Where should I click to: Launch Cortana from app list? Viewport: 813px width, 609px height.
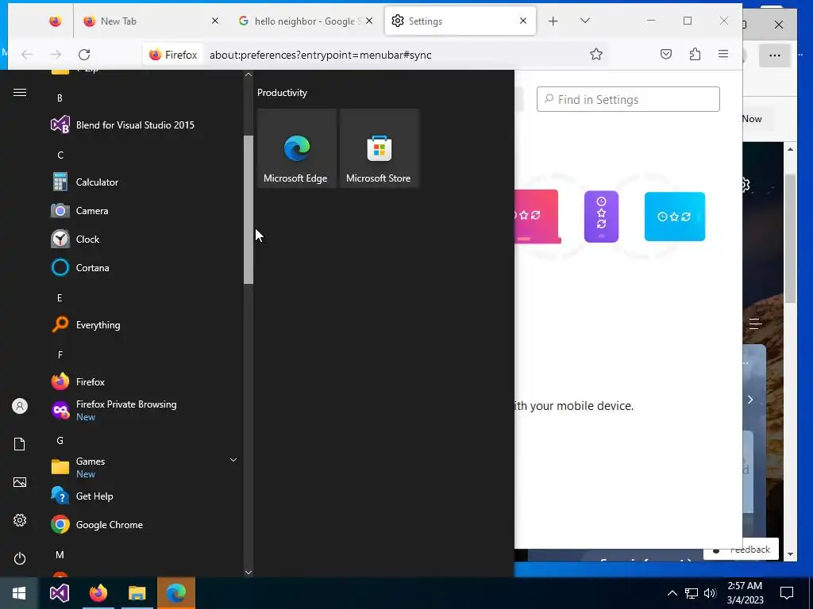coord(80,268)
